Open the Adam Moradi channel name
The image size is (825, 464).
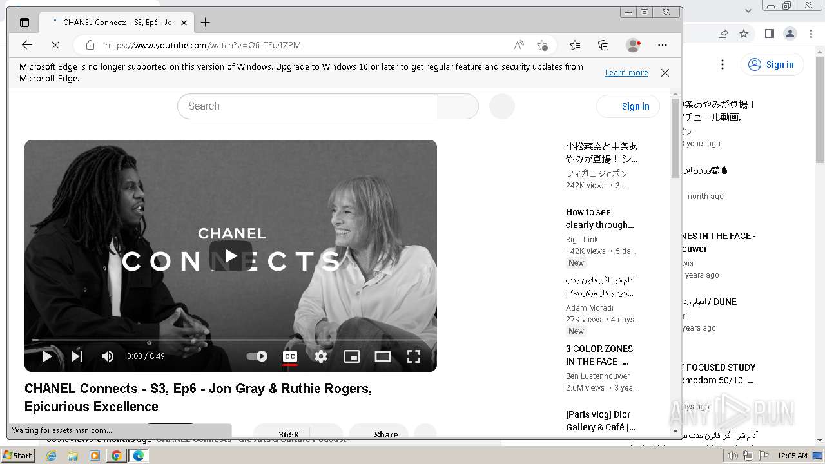[x=589, y=308]
